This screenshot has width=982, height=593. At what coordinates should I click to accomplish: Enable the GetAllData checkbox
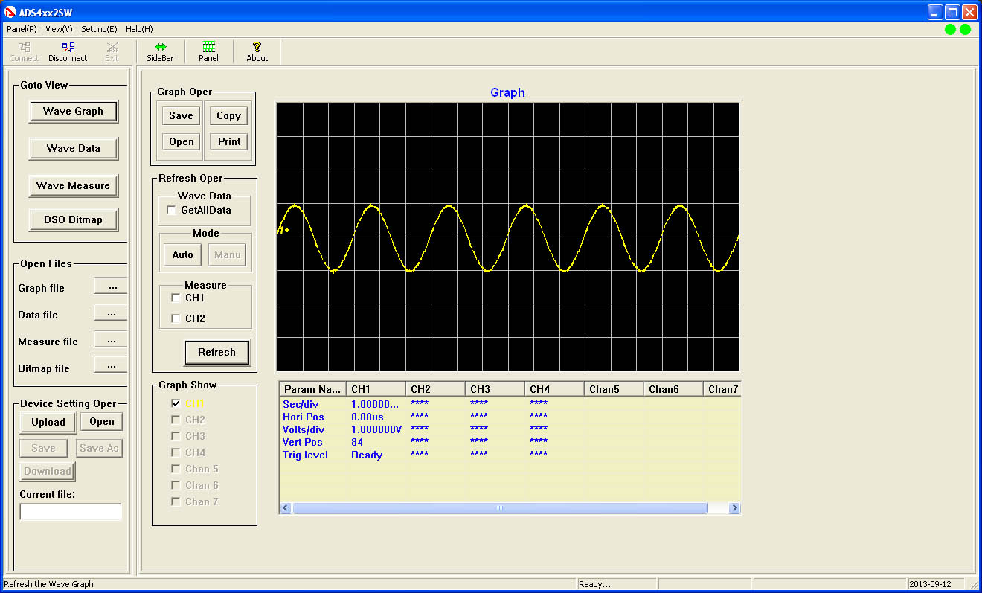click(x=171, y=211)
